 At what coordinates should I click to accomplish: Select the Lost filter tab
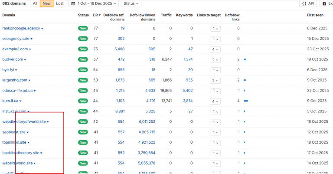point(60,3)
